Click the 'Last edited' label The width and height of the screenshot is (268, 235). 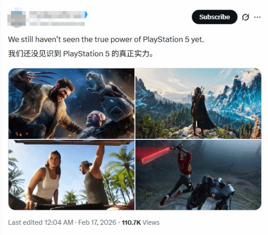pyautogui.click(x=25, y=222)
